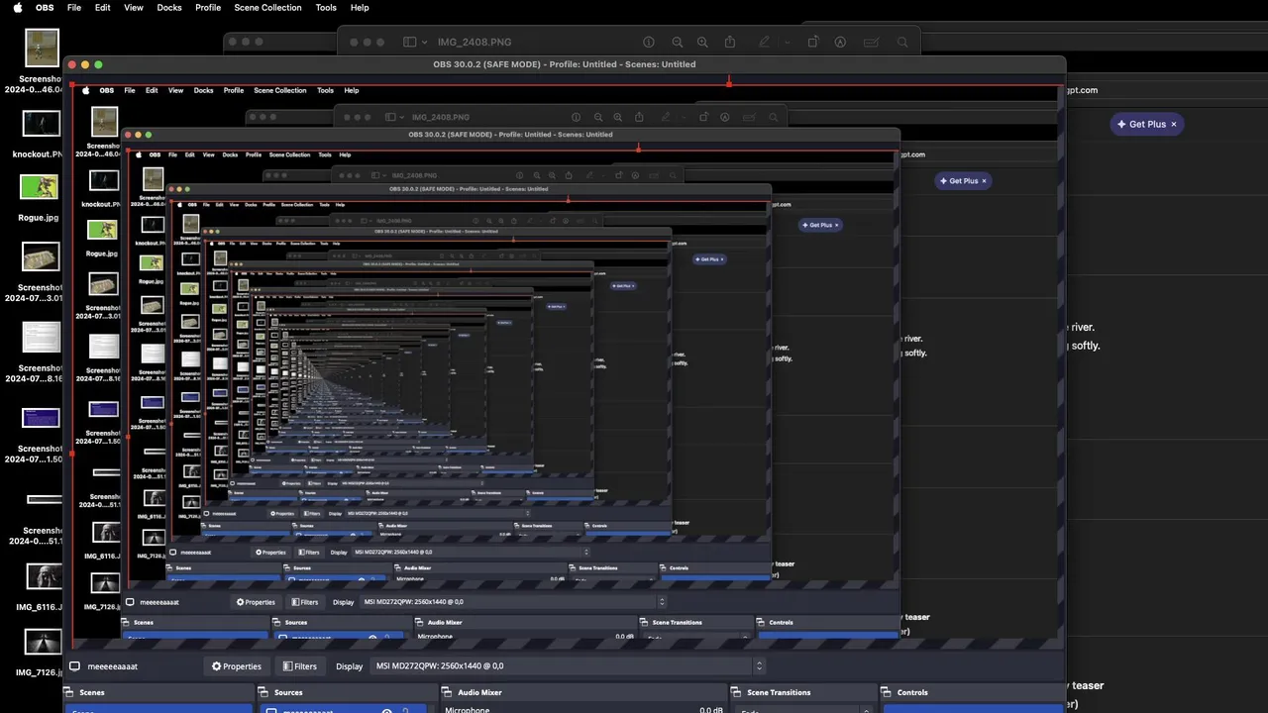
Task: Open the Scene Collection menu
Action: click(267, 7)
